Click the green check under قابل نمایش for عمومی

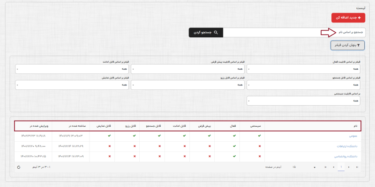tap(109, 136)
